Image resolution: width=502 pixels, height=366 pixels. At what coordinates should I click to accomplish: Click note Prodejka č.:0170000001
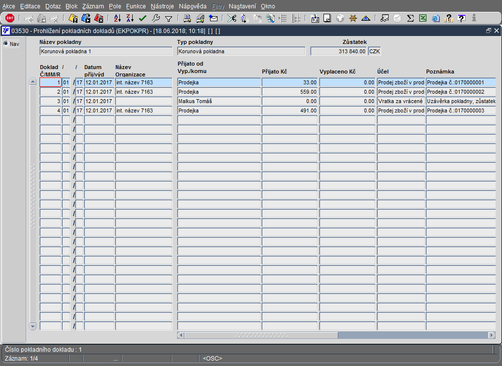tap(461, 82)
